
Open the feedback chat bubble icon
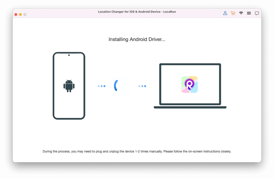point(257,13)
